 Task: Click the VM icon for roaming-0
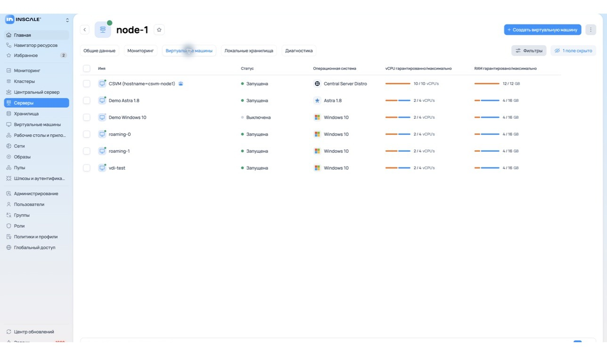[x=102, y=134]
